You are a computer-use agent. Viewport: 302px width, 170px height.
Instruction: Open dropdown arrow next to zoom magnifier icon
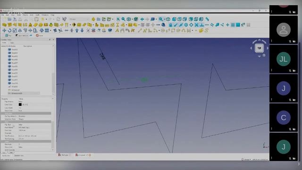pos(165,19)
